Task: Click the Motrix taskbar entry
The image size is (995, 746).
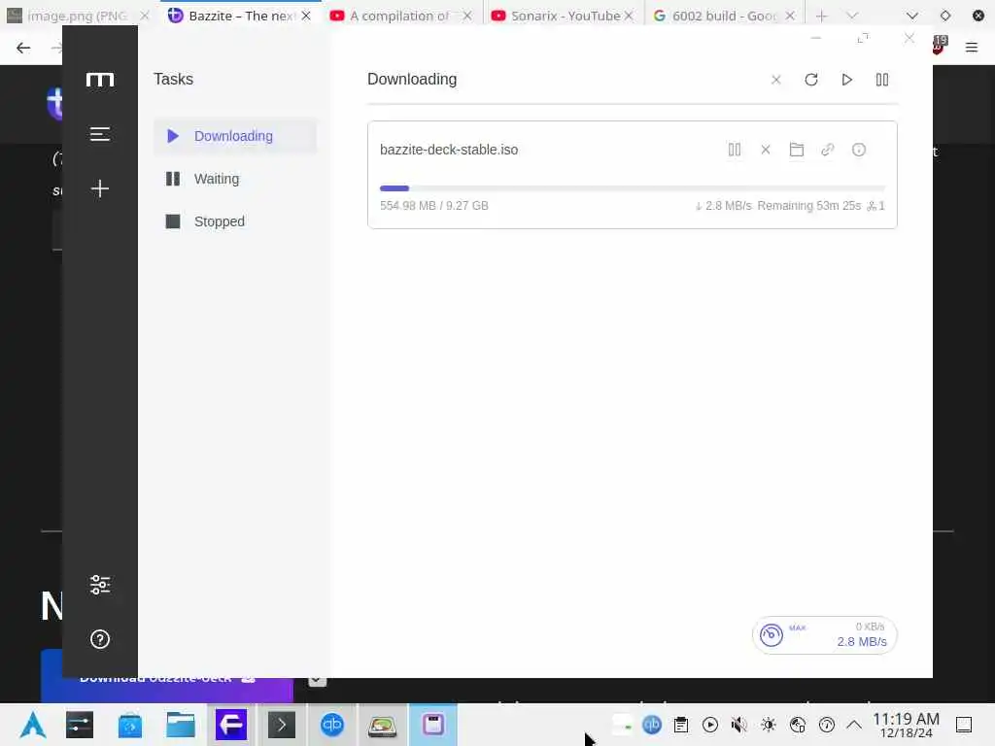Action: click(x=433, y=725)
